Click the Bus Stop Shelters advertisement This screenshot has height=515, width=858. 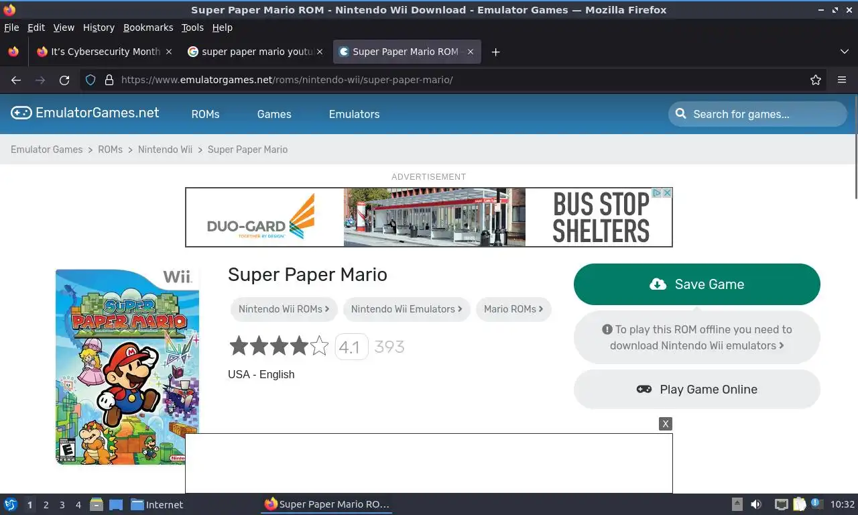tap(429, 217)
